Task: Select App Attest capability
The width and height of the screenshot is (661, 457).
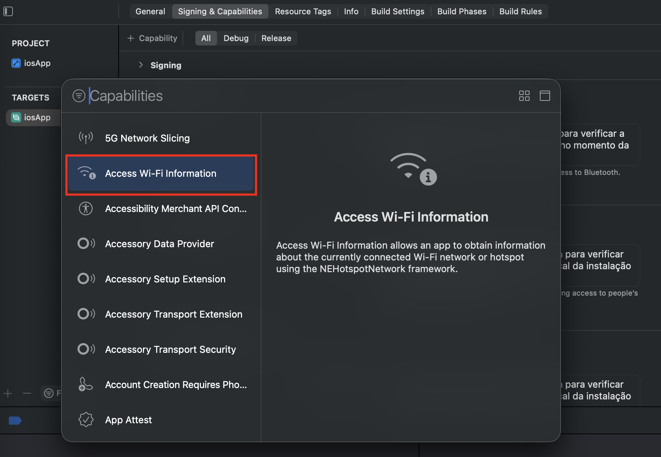Action: (x=162, y=420)
